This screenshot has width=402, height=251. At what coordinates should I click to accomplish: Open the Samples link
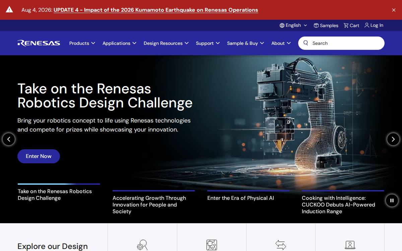(329, 25)
